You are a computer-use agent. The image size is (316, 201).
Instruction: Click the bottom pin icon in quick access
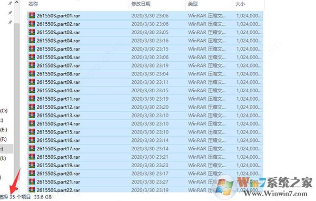click(x=10, y=22)
